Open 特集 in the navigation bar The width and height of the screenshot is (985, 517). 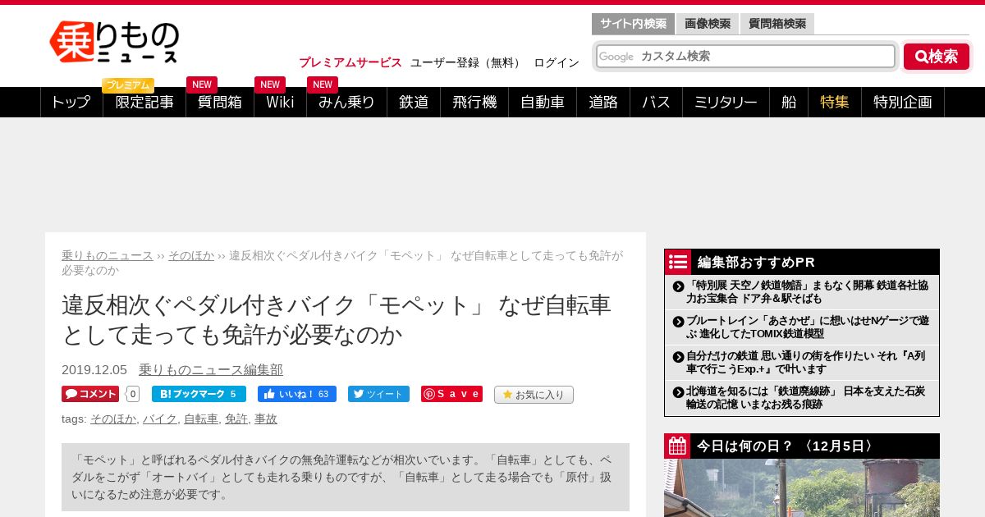835,102
